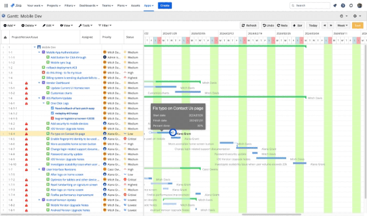Image resolution: width=367 pixels, height=216 pixels.
Task: Click the Refresh button
Action: tap(249, 25)
